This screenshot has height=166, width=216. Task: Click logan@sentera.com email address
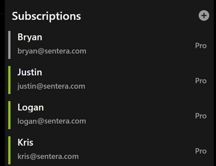pyautogui.click(x=52, y=121)
